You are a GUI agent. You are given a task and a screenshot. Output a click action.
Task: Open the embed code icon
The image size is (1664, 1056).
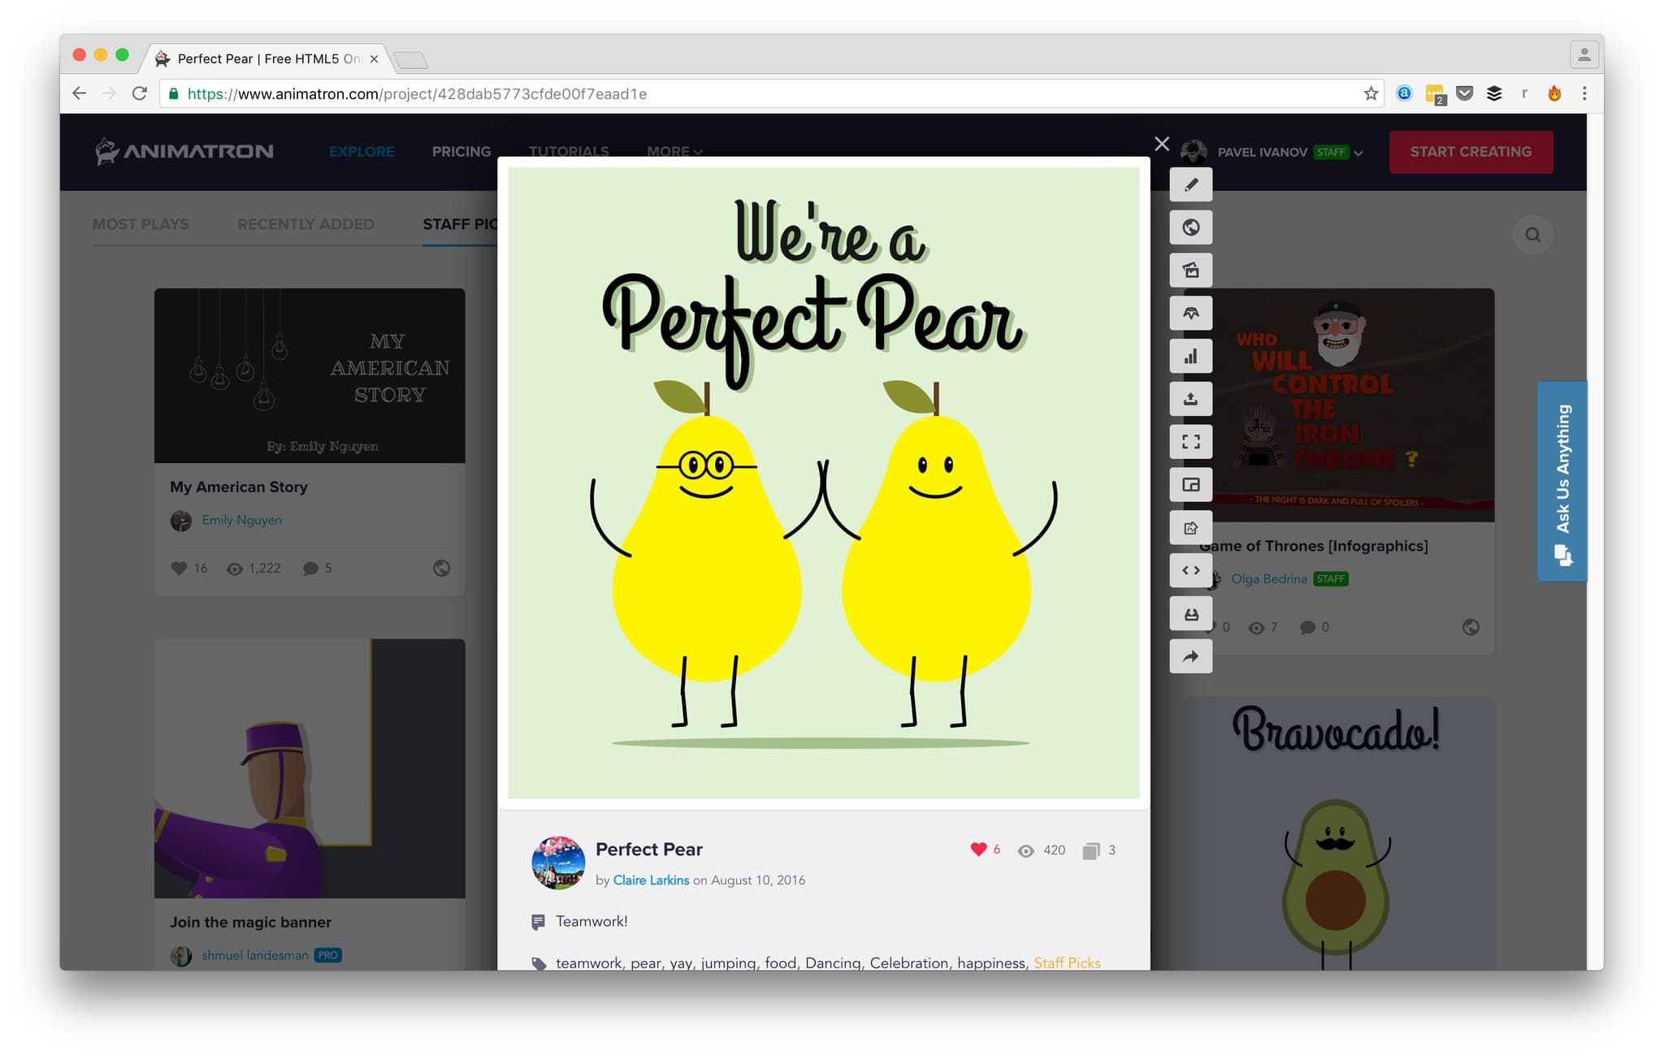[1190, 570]
